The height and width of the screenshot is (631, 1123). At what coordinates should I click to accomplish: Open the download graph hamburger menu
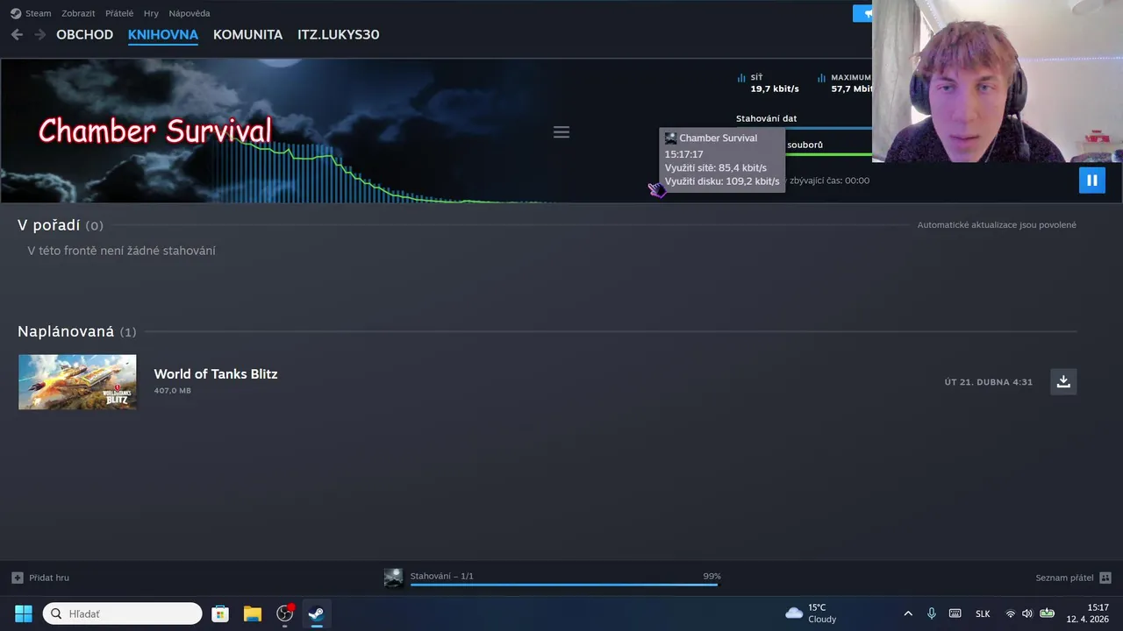tap(561, 132)
